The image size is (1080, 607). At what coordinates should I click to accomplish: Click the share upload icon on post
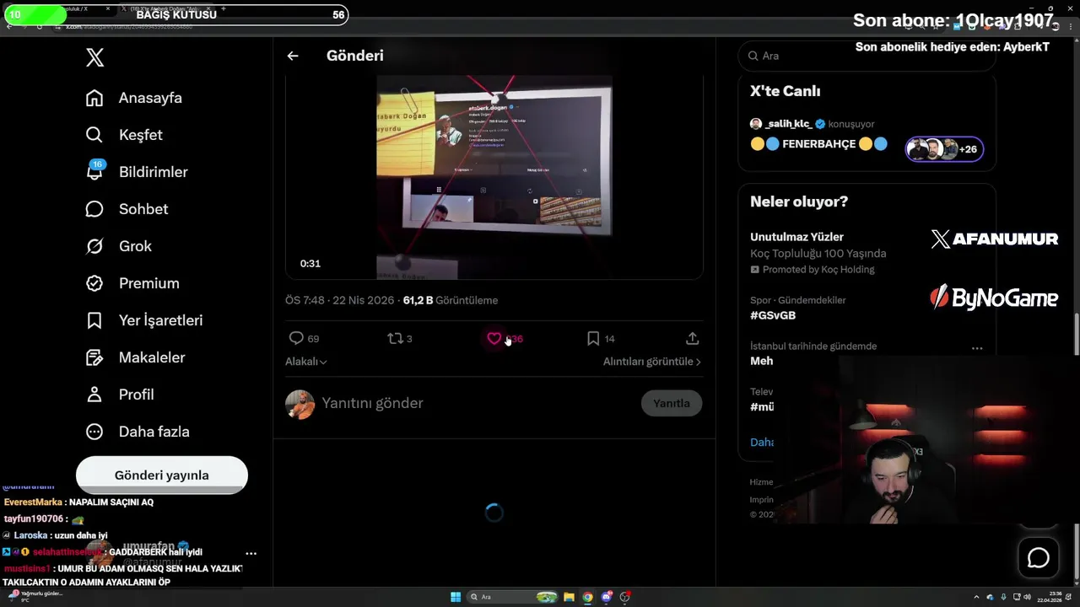(x=692, y=338)
